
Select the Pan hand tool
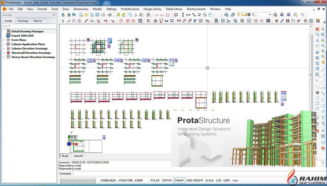pyautogui.click(x=323, y=62)
